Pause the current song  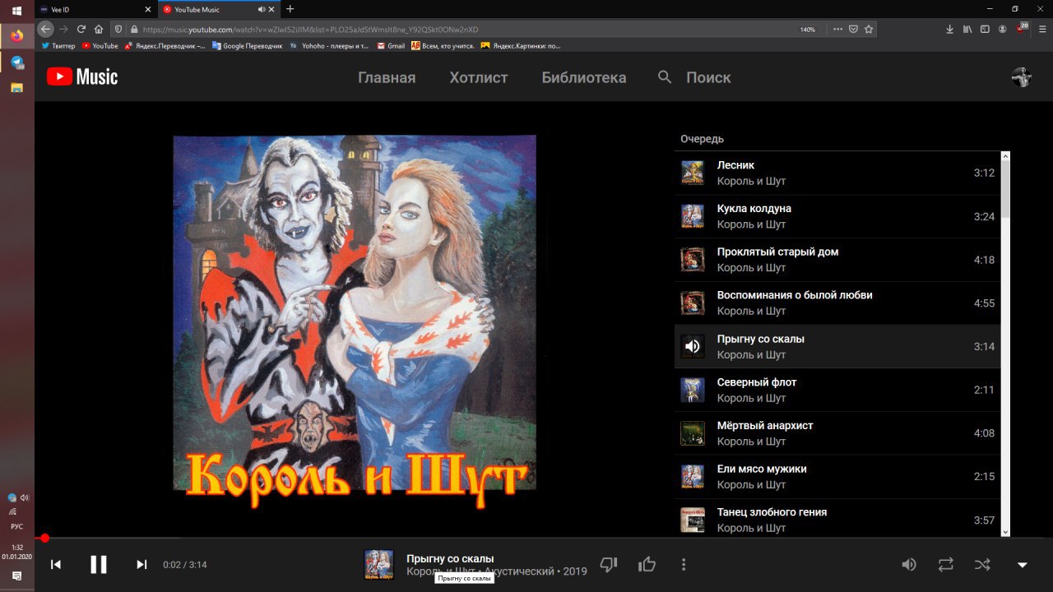click(99, 564)
